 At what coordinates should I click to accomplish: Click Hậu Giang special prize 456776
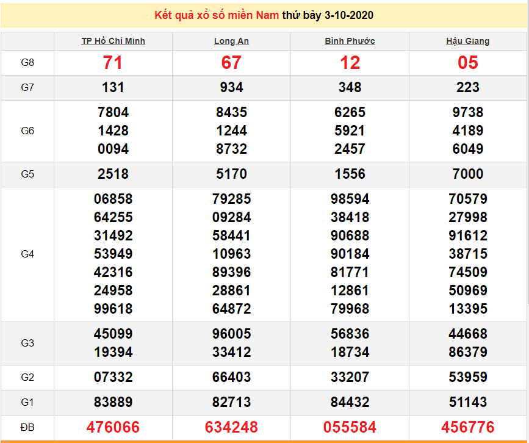coord(467,427)
